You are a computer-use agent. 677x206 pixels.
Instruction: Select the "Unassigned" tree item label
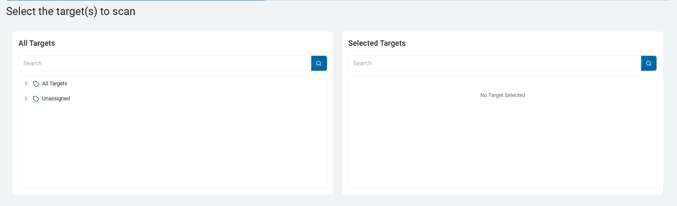(x=56, y=99)
